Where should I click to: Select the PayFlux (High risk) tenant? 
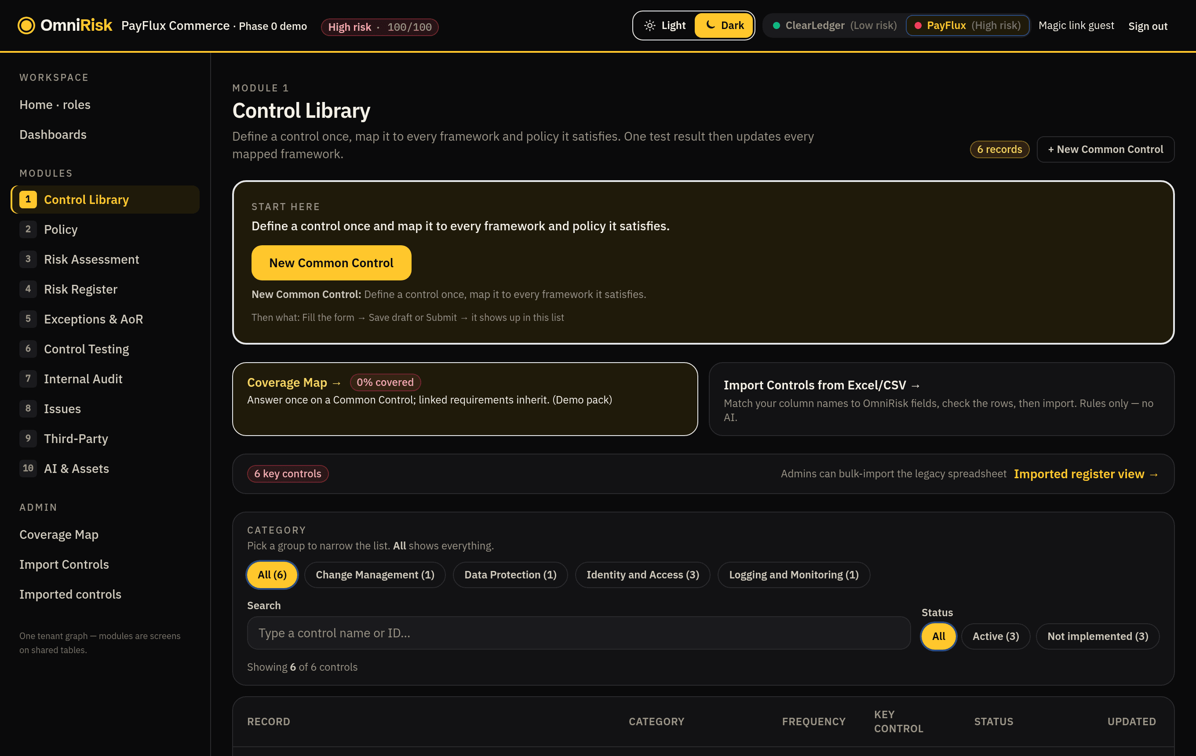coord(967,25)
